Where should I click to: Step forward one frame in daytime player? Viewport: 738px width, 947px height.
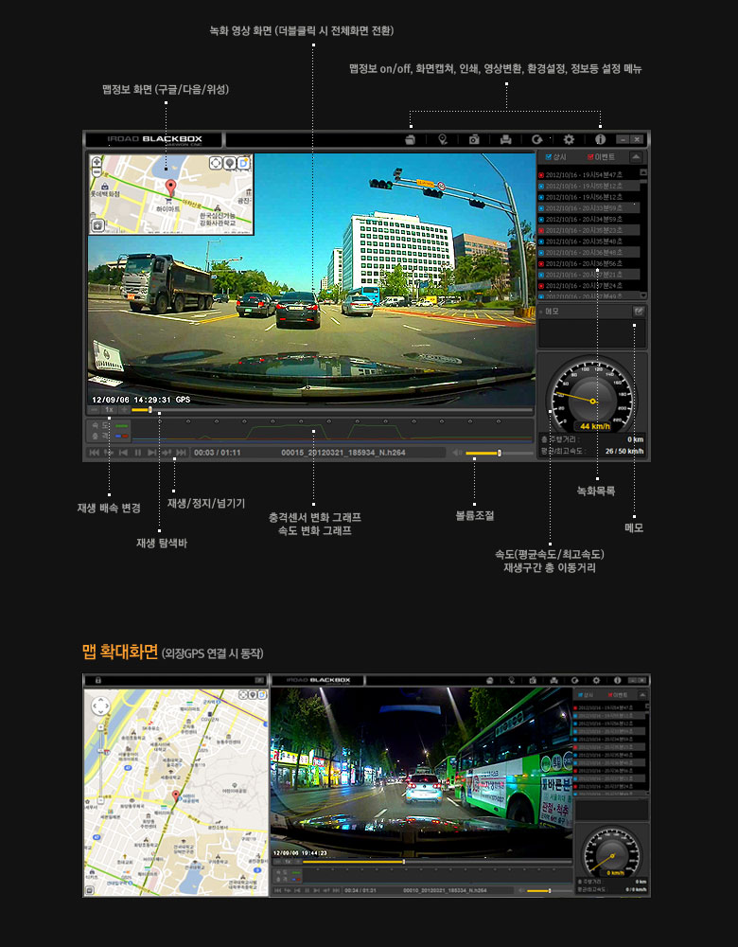point(152,453)
